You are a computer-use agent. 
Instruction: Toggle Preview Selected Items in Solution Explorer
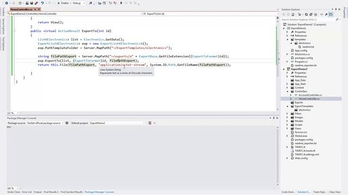[x=331, y=15]
